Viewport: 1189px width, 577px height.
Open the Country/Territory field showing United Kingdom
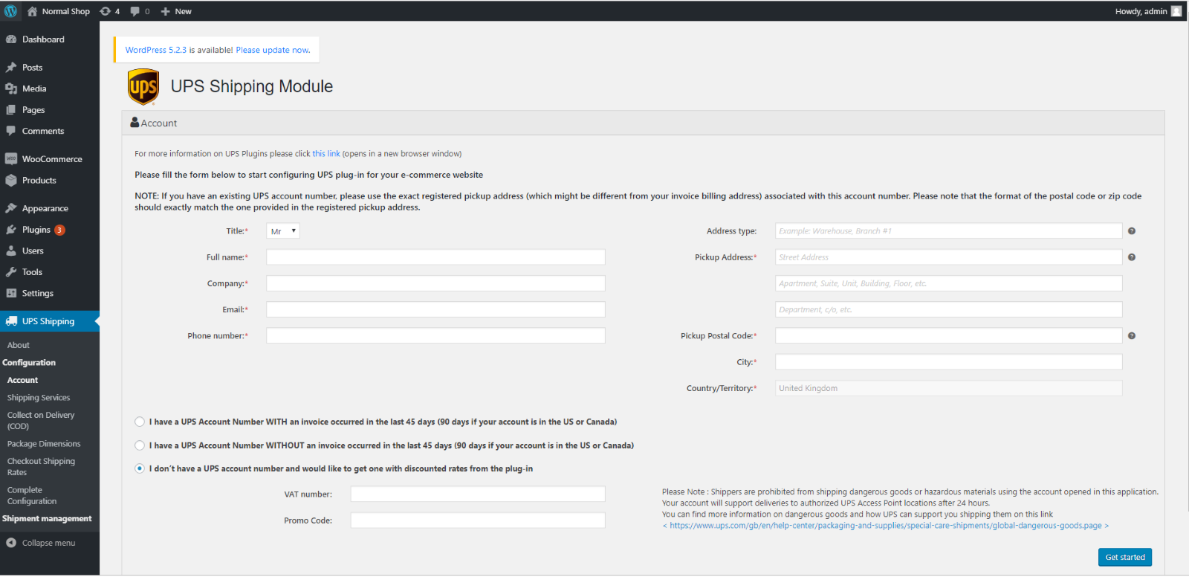(949, 388)
